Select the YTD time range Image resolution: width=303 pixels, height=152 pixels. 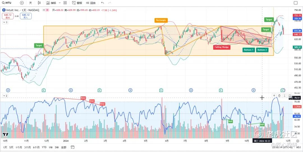[x=44, y=147]
